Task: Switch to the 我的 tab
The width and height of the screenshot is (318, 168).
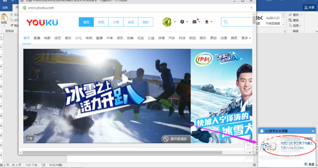Action: (x=145, y=22)
